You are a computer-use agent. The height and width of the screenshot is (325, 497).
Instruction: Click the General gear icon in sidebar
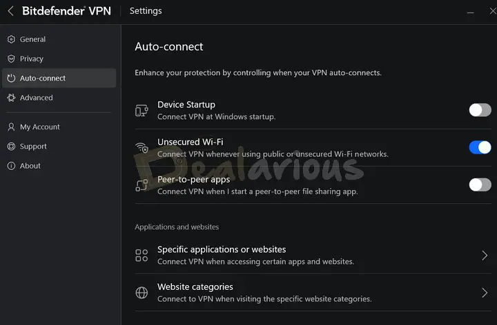pyautogui.click(x=11, y=39)
